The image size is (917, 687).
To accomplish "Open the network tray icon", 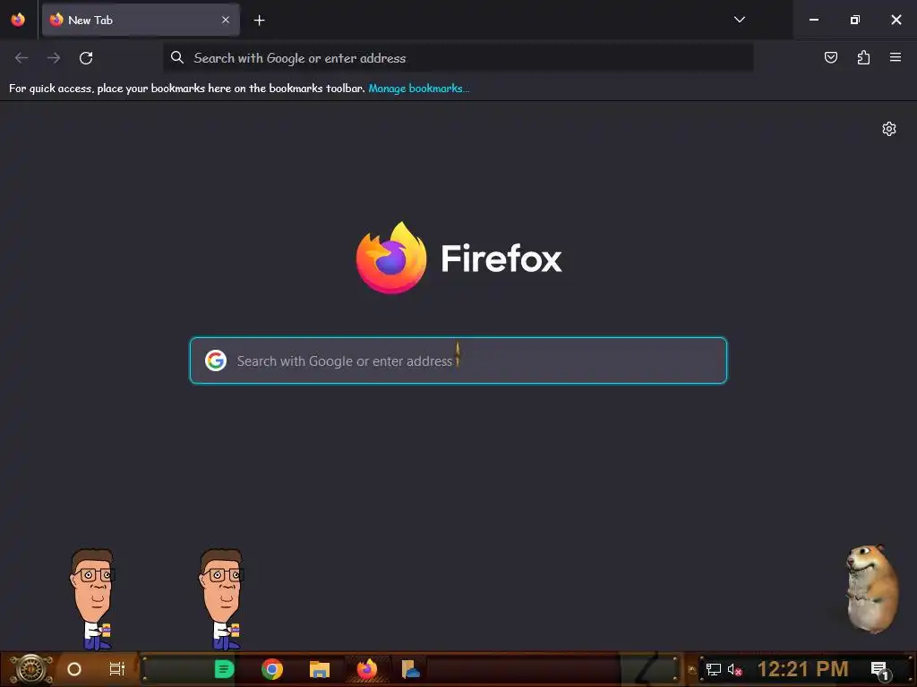I will 714,669.
